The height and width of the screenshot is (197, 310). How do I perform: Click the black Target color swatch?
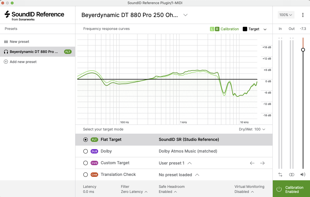coord(245,29)
